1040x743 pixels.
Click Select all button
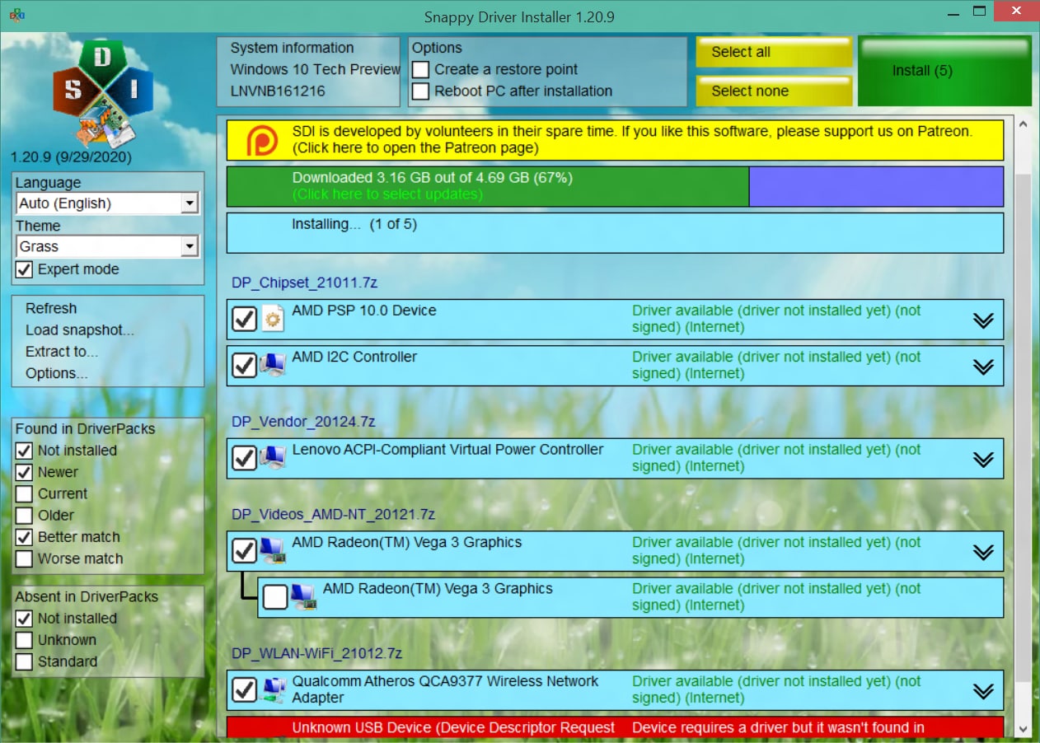(x=774, y=52)
